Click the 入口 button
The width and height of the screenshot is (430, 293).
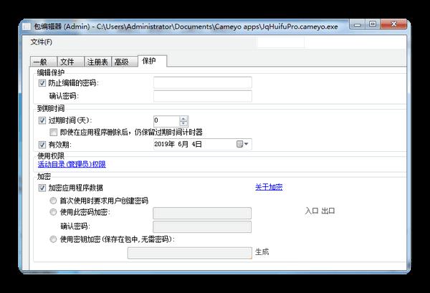pos(312,211)
